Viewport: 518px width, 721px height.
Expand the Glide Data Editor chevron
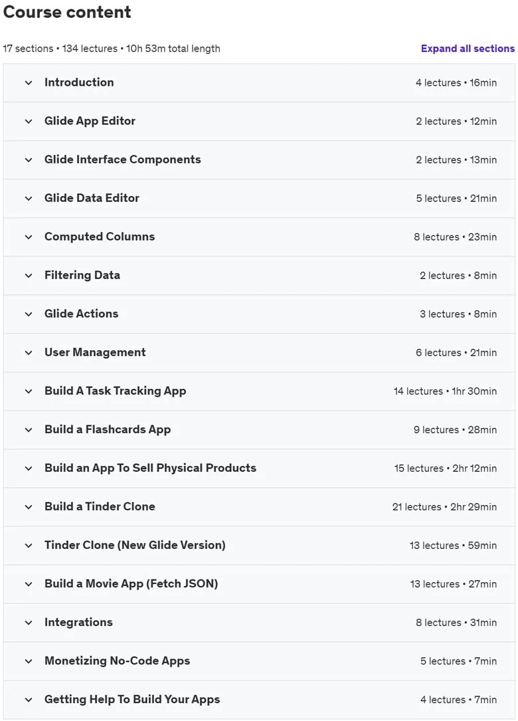click(x=29, y=199)
